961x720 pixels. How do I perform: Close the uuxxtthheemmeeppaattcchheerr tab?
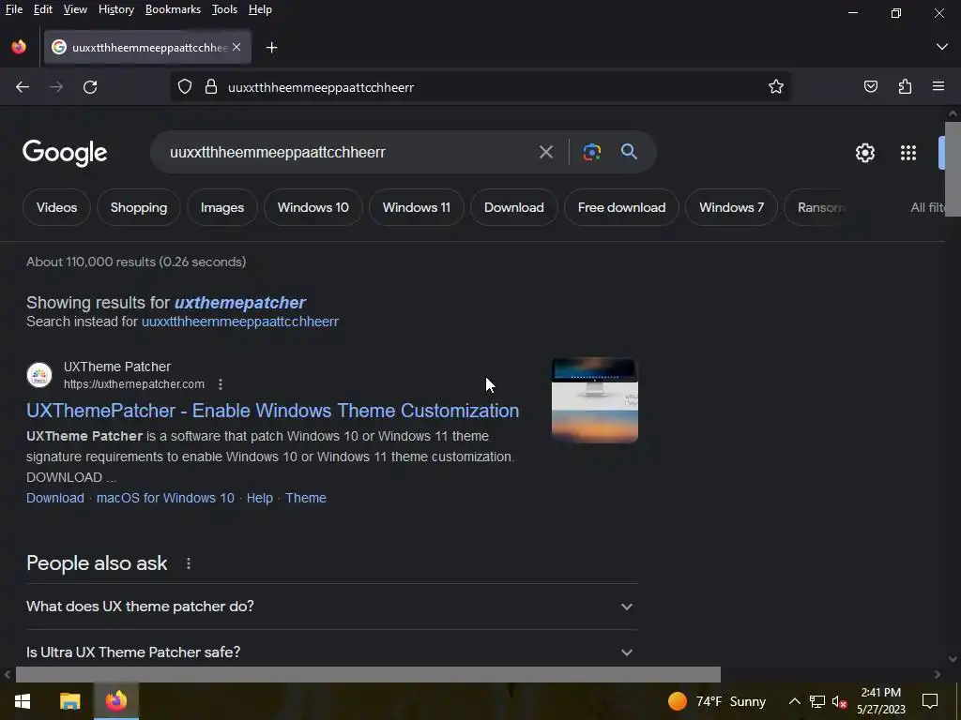236,47
